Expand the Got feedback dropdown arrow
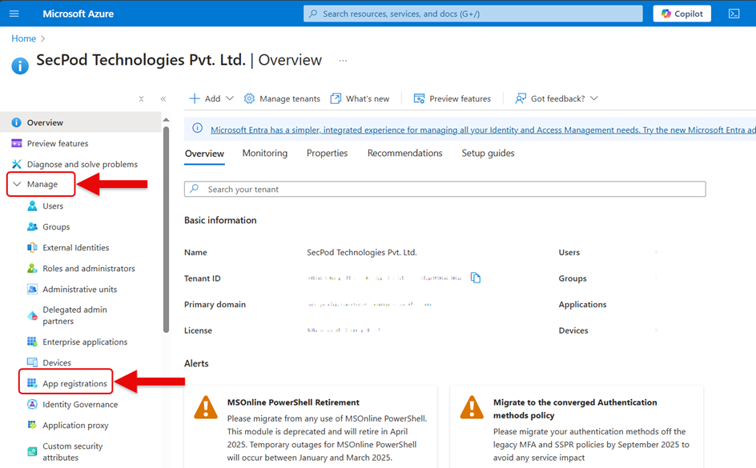The width and height of the screenshot is (756, 468). [594, 98]
